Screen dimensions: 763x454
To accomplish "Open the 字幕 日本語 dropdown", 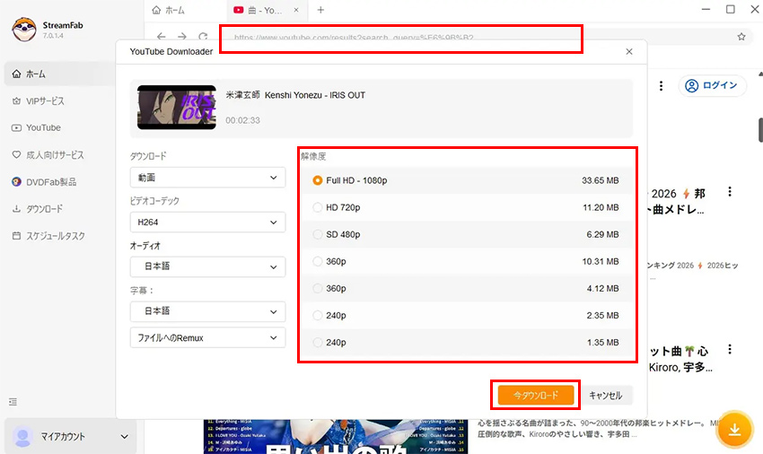I will coord(207,311).
